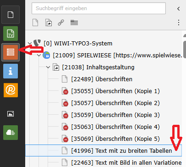Image resolution: width=186 pixels, height=167 pixels.
Task: Open the blue Info module
Action: tap(11, 71)
